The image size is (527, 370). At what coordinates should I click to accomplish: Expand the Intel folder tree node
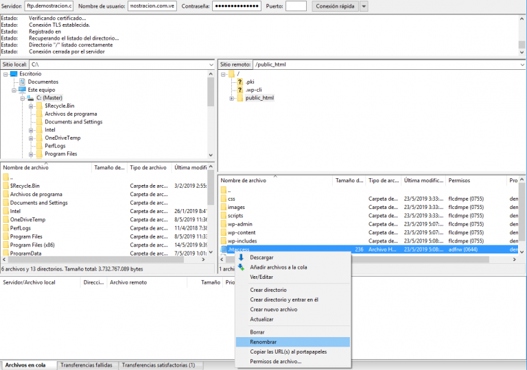[x=31, y=130]
